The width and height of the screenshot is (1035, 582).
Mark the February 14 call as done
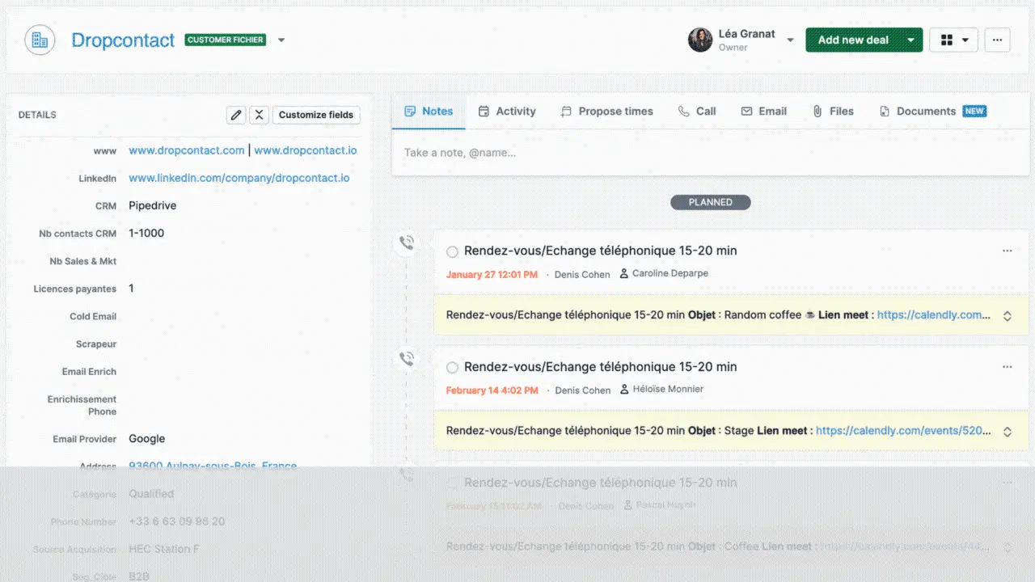pos(453,368)
